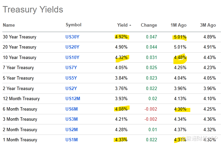
Task: Sort table by Yield column header
Action: pos(122,25)
